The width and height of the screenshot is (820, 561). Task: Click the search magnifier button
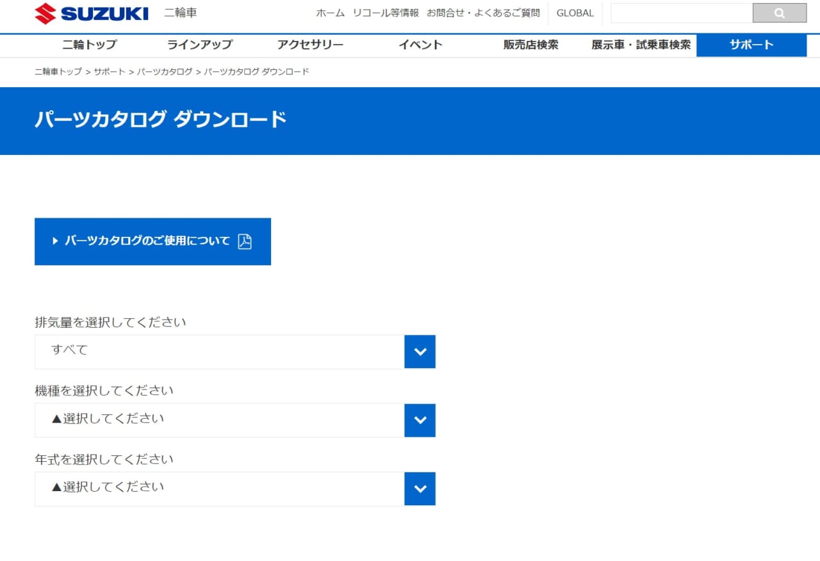pos(780,13)
